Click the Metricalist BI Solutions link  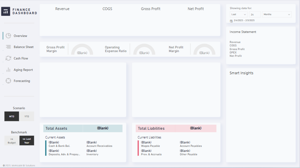(x=23, y=165)
